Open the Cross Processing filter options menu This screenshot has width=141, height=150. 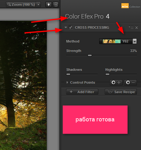(131, 27)
